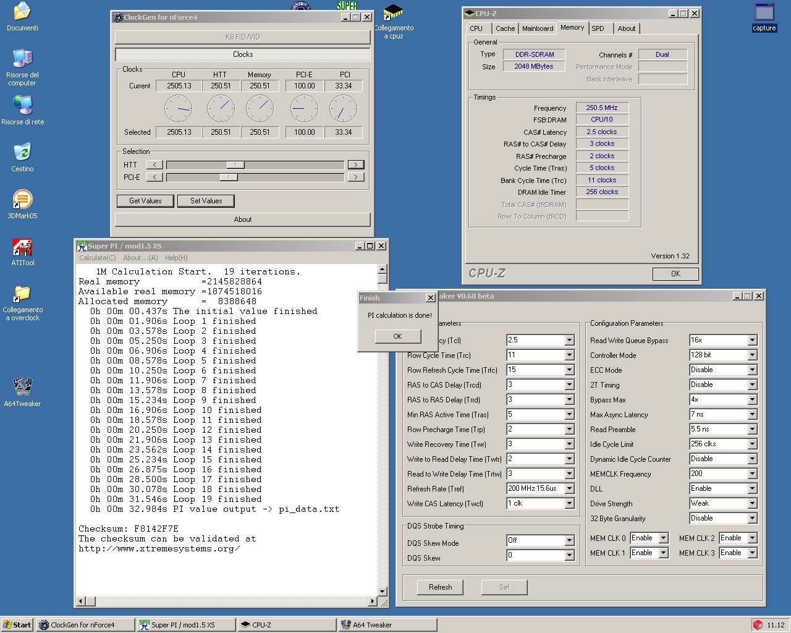The height and width of the screenshot is (633, 791).
Task: Open Calculate menu in Super PI
Action: (97, 258)
